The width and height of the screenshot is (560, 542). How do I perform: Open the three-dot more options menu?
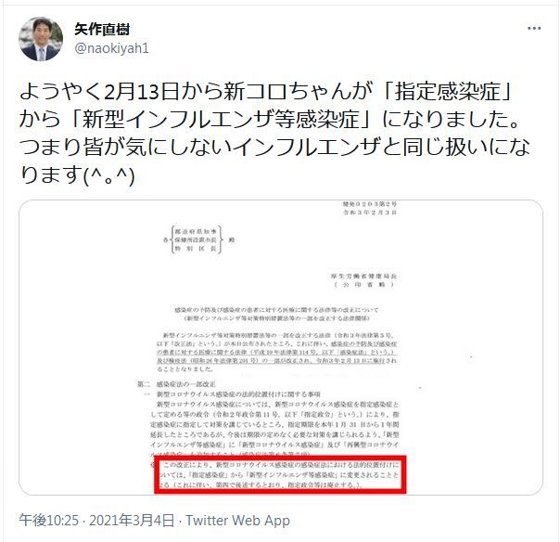534,28
